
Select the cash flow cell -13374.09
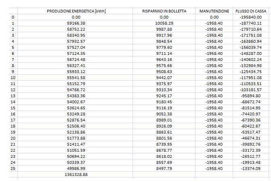click(251, 169)
